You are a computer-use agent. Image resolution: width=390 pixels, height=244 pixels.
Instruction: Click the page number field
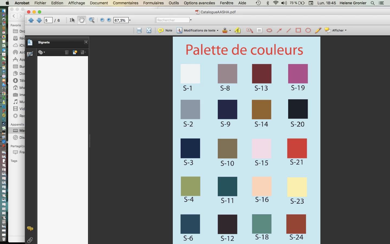[48, 20]
